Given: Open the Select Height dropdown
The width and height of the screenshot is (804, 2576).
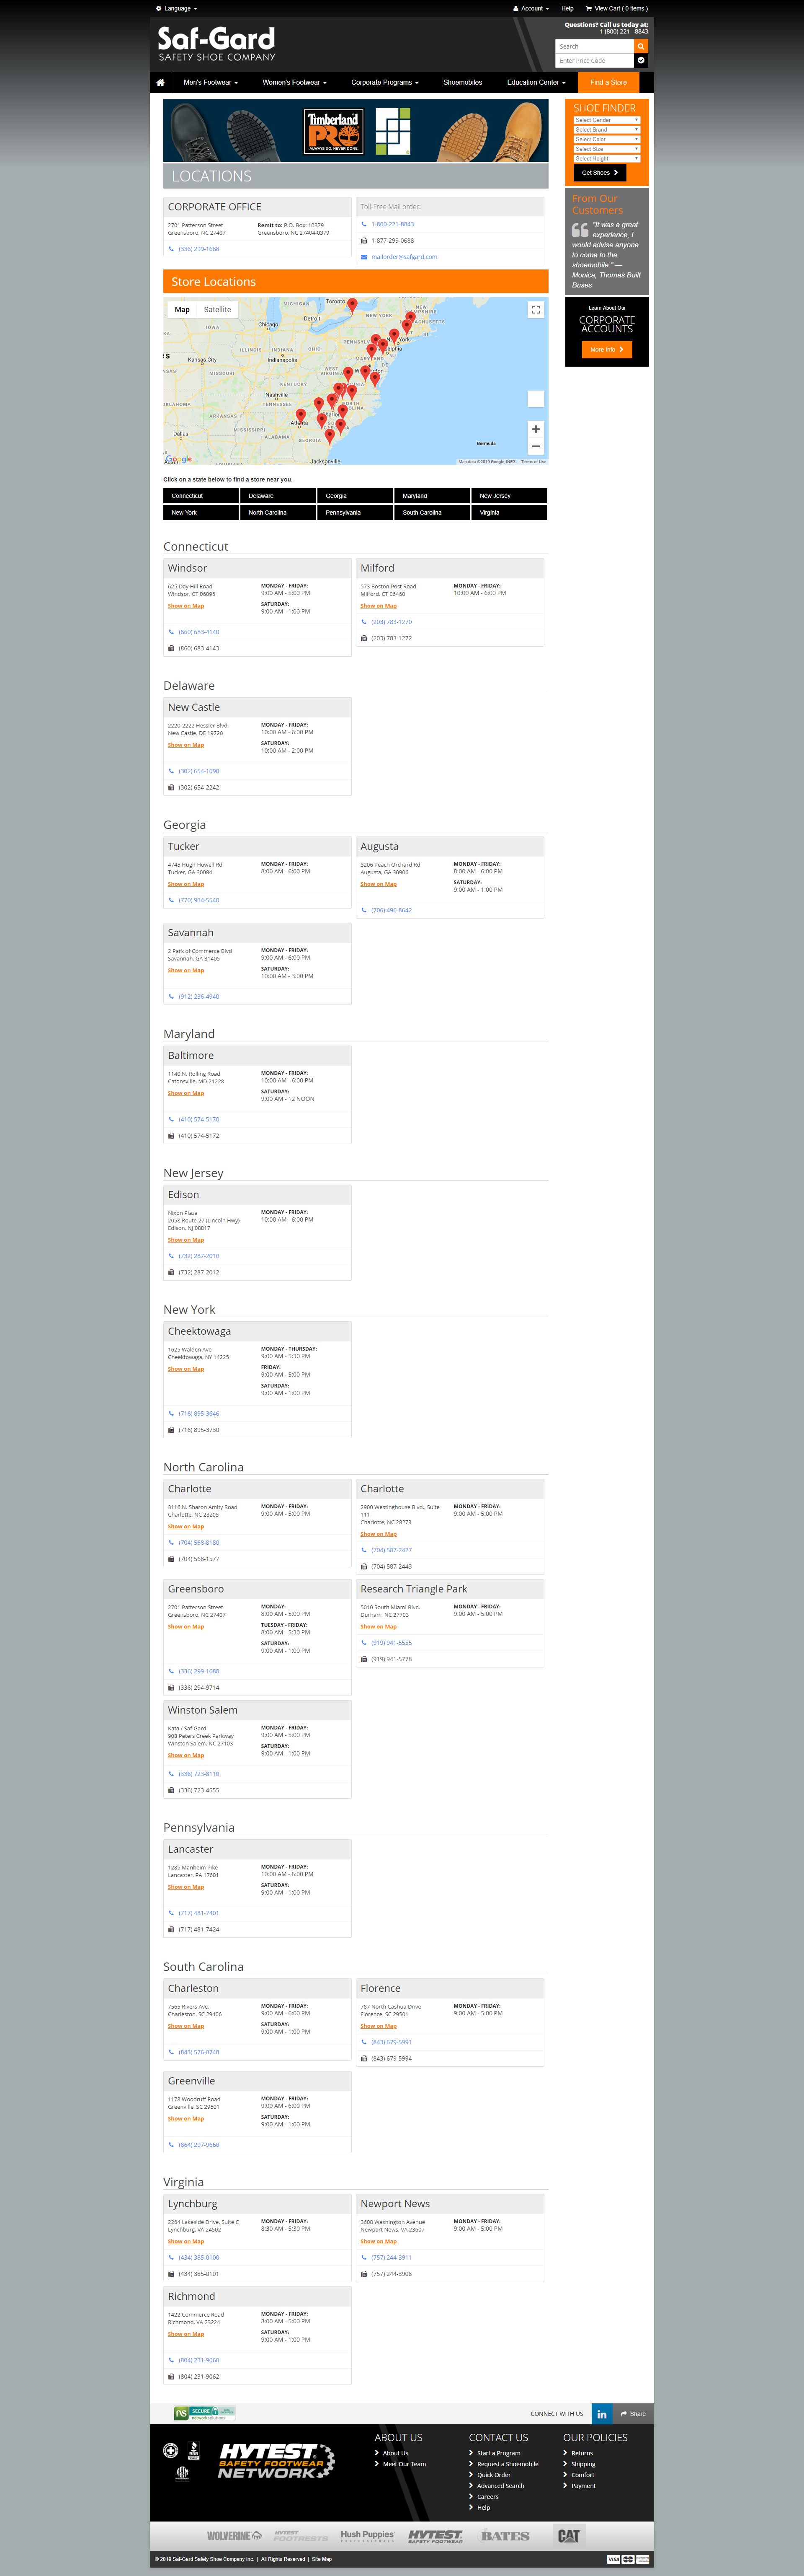Looking at the screenshot, I should (606, 158).
